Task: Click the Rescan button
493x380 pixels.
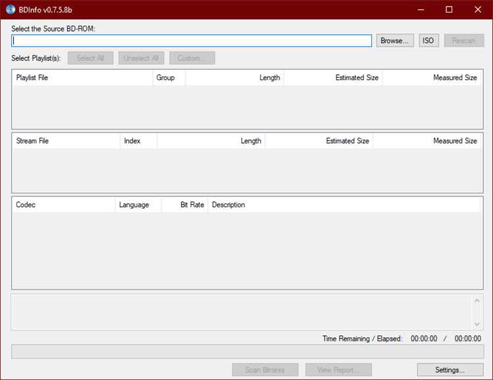Action: [464, 41]
